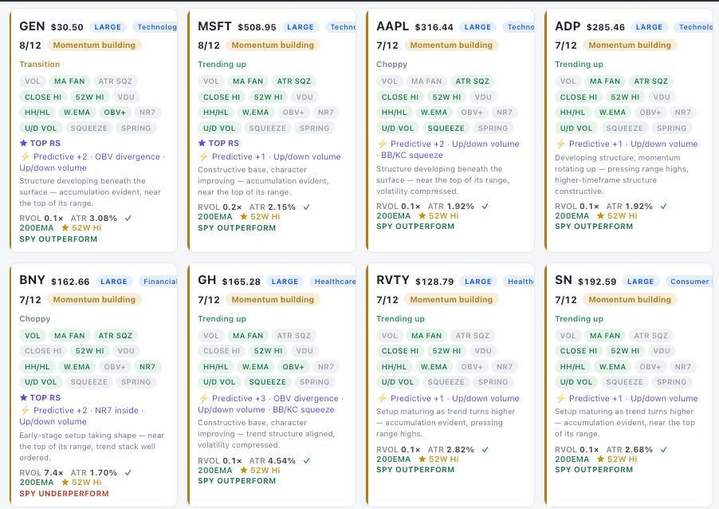The width and height of the screenshot is (719, 509).
Task: Click the Consumer sector tag on SN card
Action: coord(690,282)
